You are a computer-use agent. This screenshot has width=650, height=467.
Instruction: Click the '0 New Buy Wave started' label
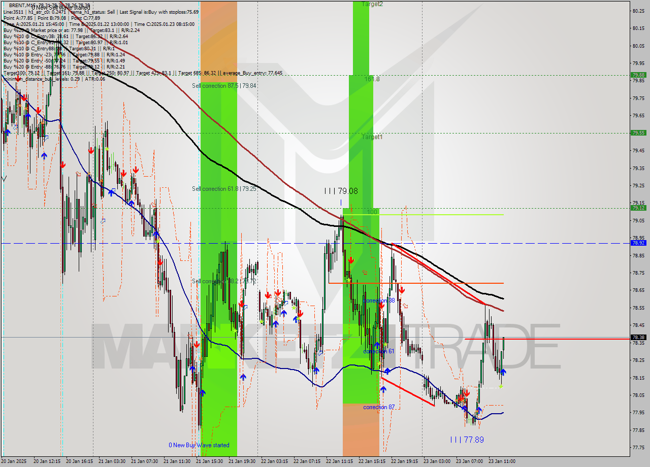click(x=199, y=445)
